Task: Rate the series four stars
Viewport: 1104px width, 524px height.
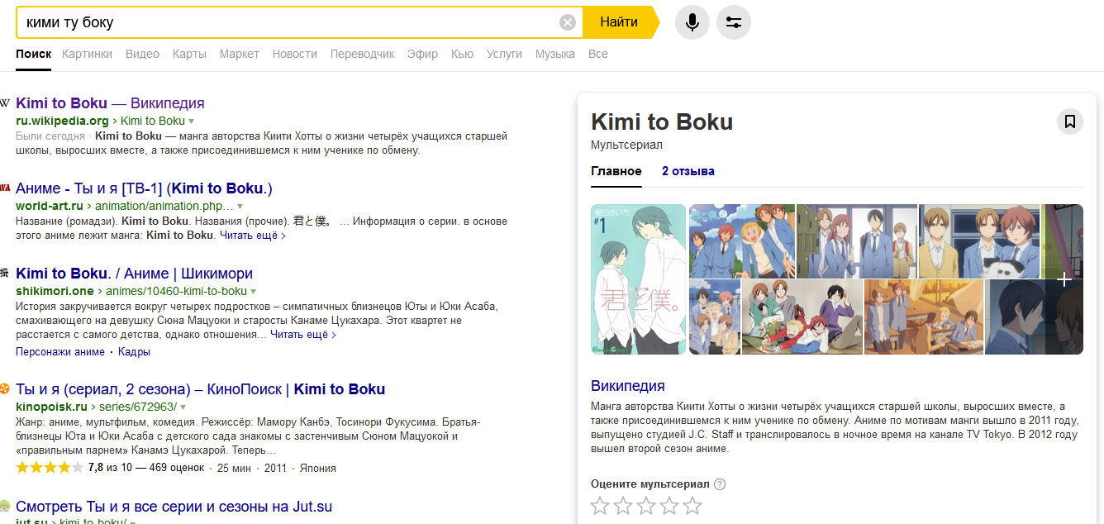Action: (669, 506)
